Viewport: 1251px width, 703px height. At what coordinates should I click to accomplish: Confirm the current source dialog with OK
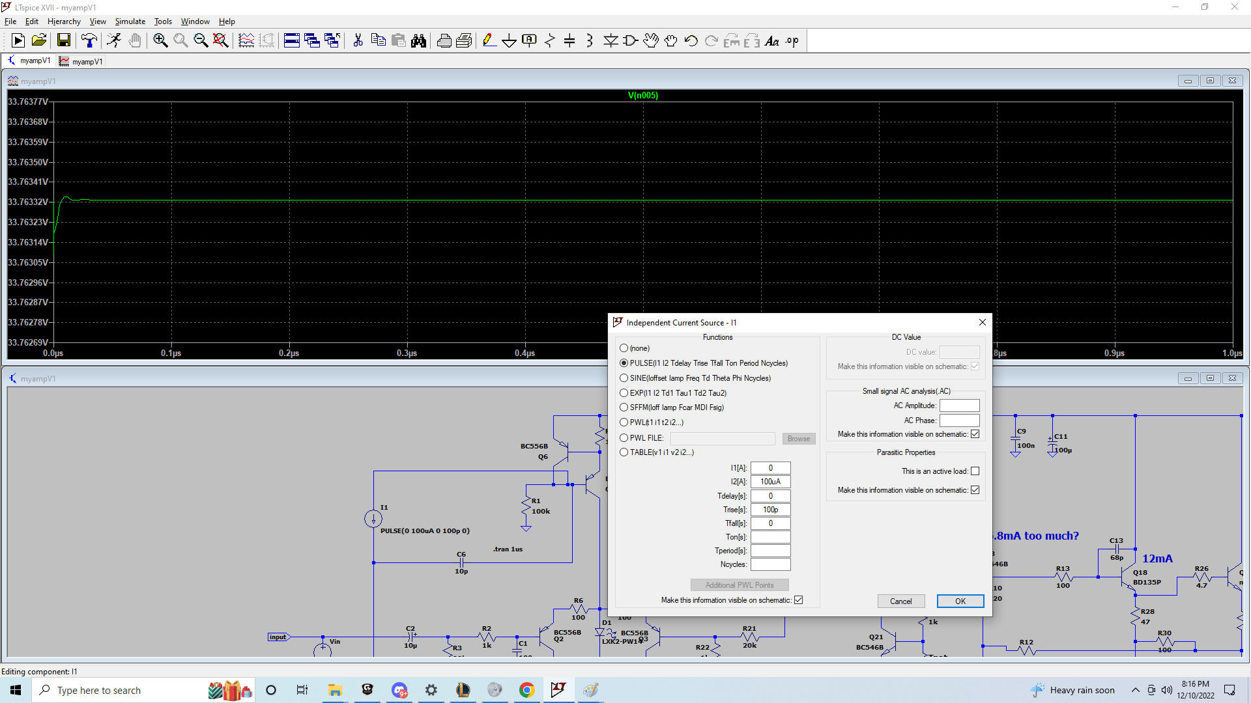(x=960, y=601)
